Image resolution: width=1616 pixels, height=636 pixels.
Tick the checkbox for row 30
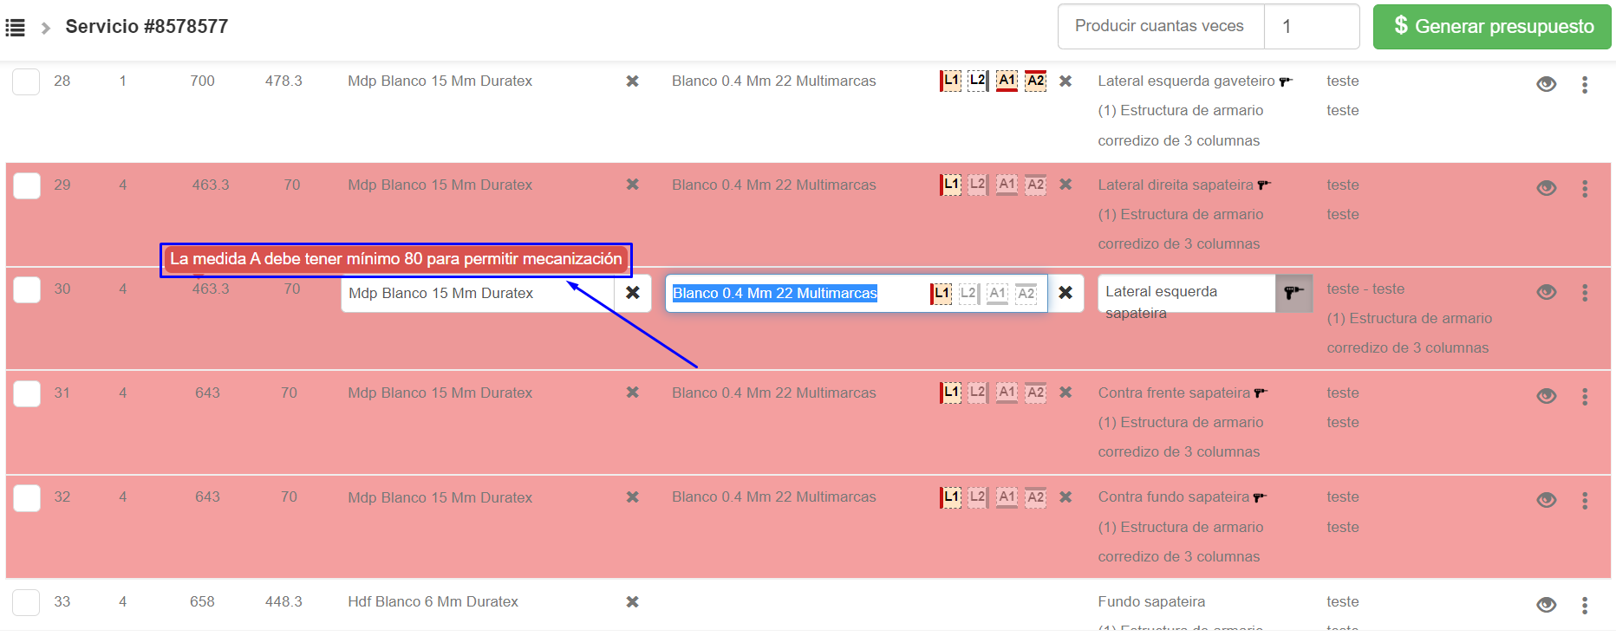click(26, 289)
